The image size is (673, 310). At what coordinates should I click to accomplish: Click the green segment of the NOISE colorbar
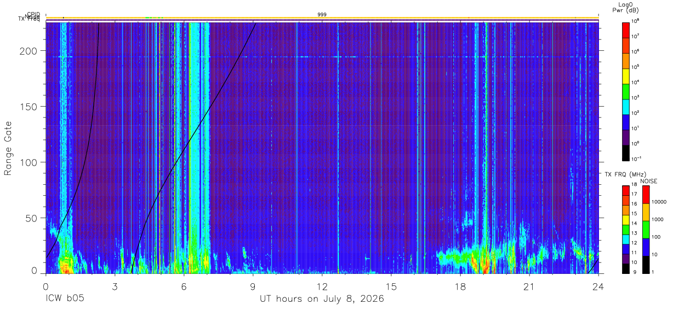point(646,229)
